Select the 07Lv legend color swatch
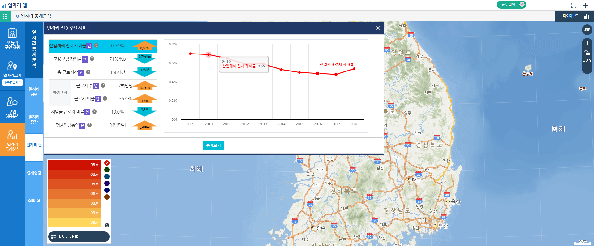This screenshot has width=594, height=246. (x=74, y=165)
